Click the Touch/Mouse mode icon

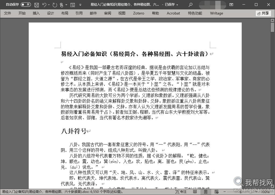[x=61, y=5]
